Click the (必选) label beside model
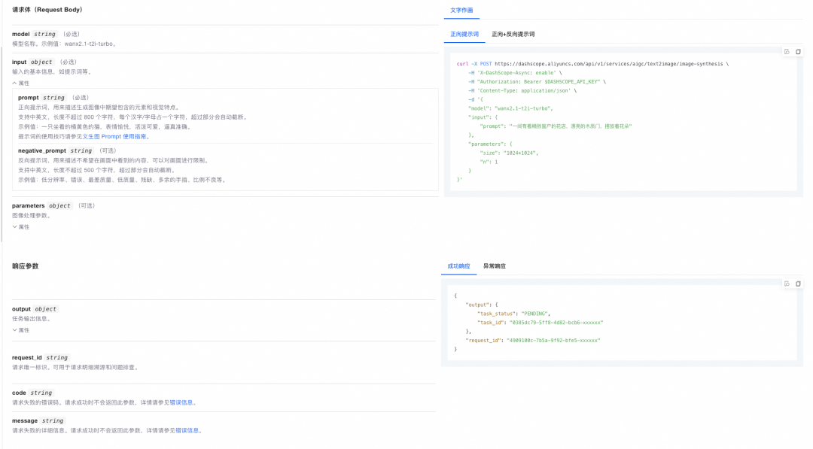 (72, 34)
